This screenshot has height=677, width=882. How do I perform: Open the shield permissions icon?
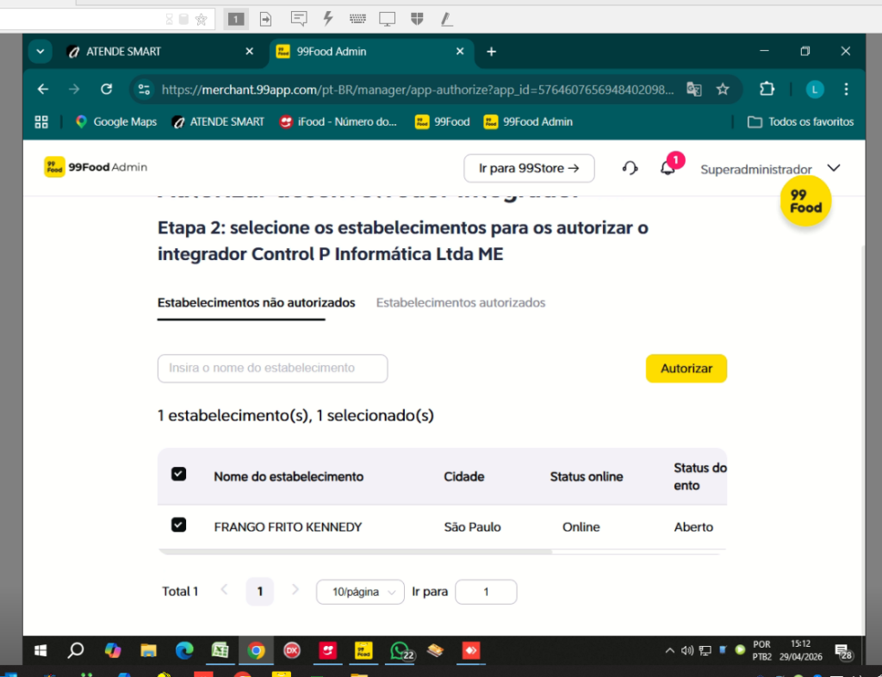click(x=417, y=19)
